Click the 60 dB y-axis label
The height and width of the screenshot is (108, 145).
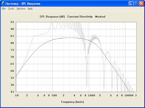pyautogui.click(x=12, y=71)
